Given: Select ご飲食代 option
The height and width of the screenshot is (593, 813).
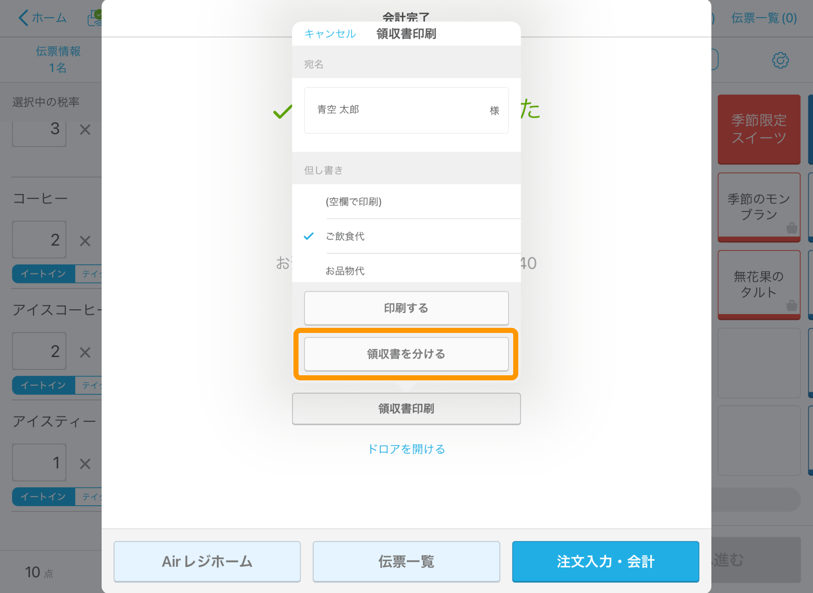Looking at the screenshot, I should (x=346, y=236).
